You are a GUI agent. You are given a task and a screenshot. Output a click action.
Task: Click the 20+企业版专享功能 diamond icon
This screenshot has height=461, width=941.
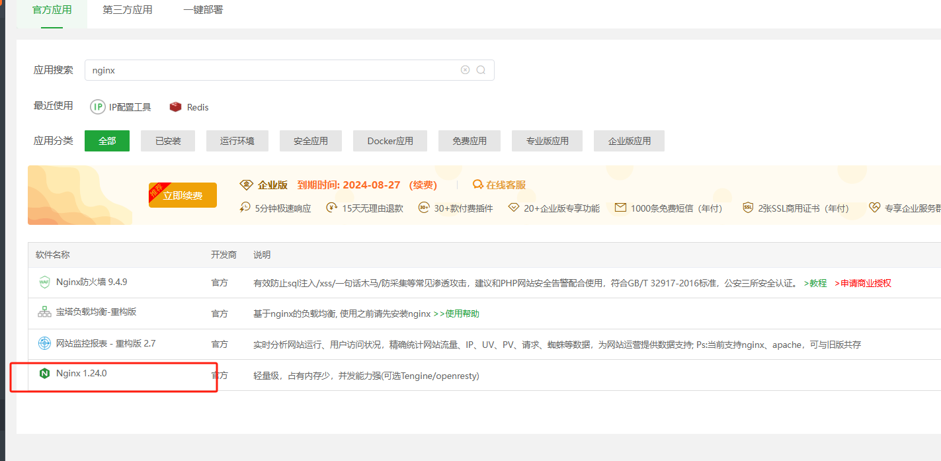[514, 208]
